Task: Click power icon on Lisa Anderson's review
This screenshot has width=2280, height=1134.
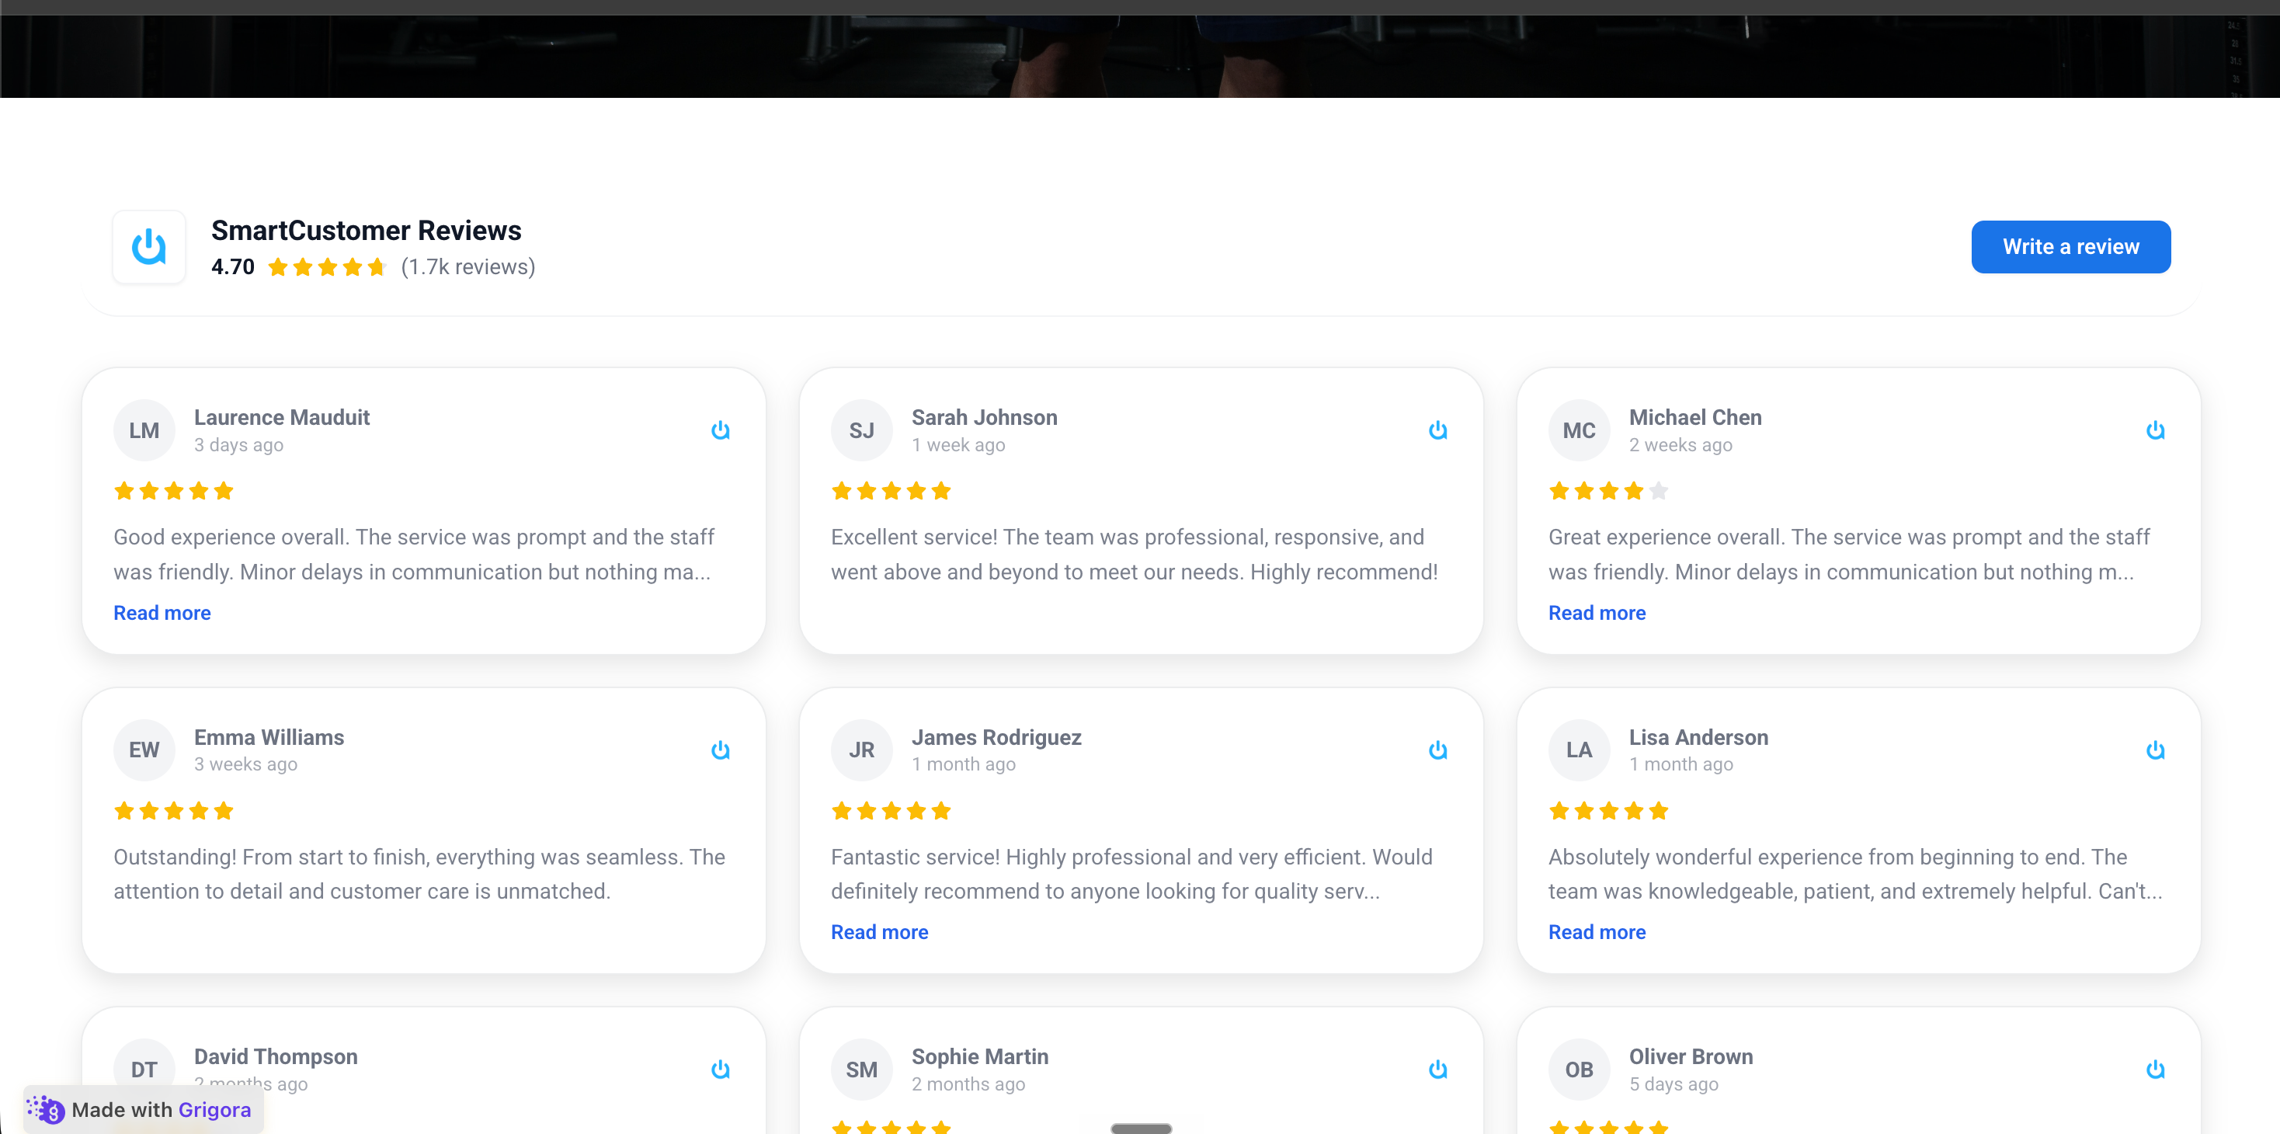Action: point(2155,750)
